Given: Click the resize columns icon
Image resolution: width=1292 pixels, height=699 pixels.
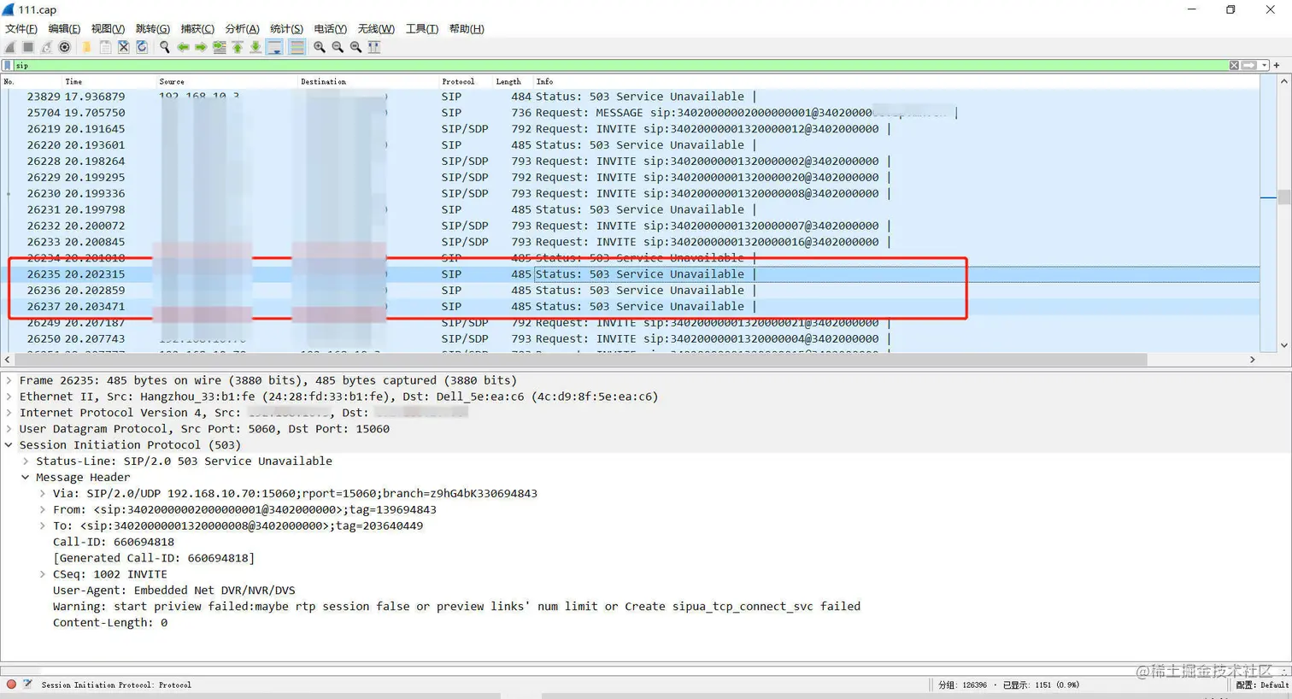Looking at the screenshot, I should (374, 48).
